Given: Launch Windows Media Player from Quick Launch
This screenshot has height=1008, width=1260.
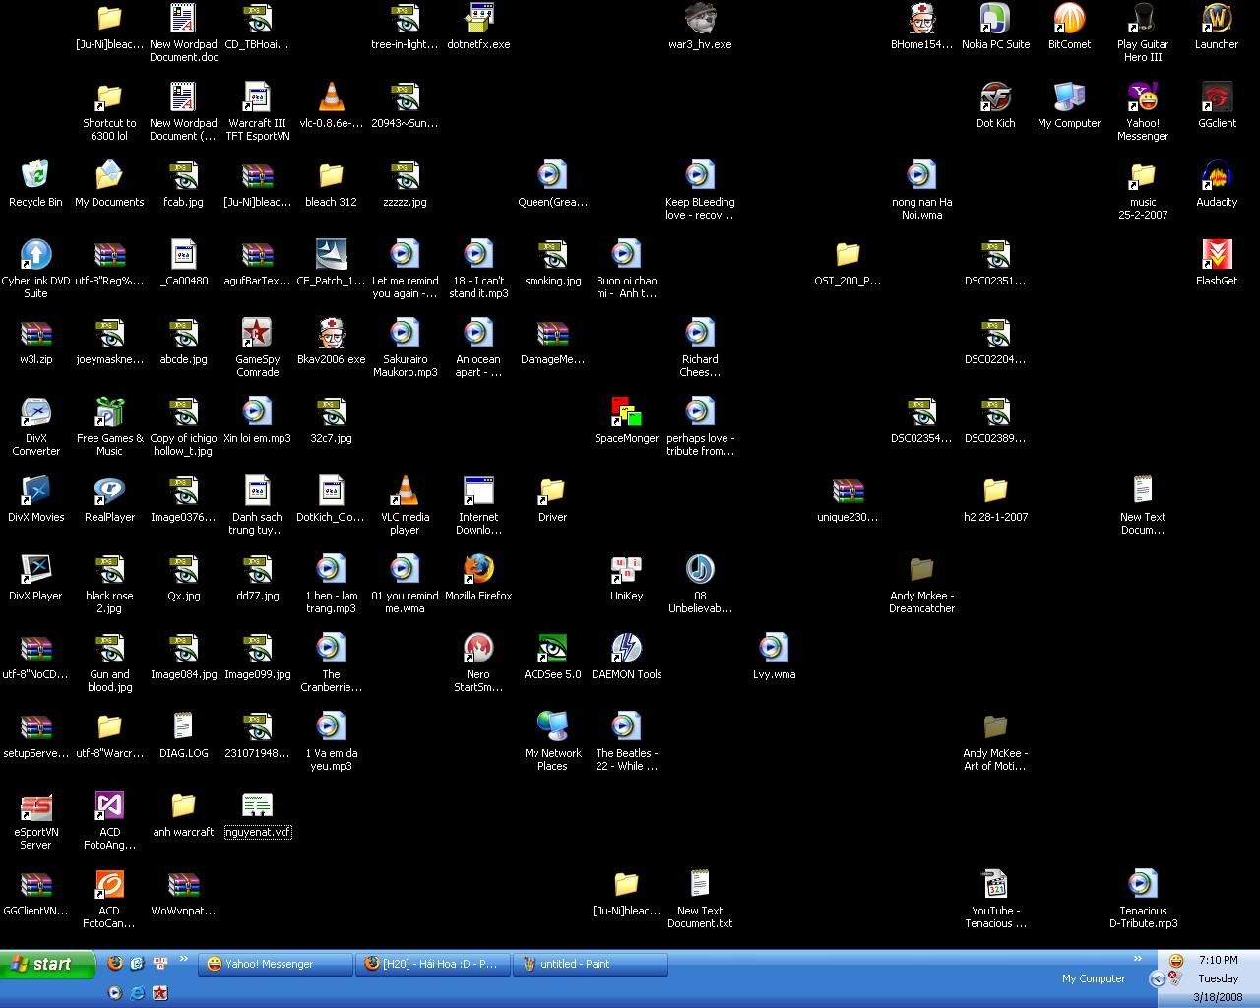Looking at the screenshot, I should [x=115, y=992].
